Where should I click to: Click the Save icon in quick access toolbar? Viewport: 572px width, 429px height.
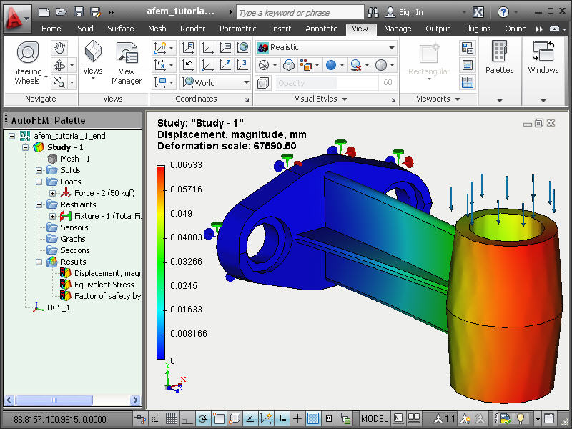pos(79,11)
